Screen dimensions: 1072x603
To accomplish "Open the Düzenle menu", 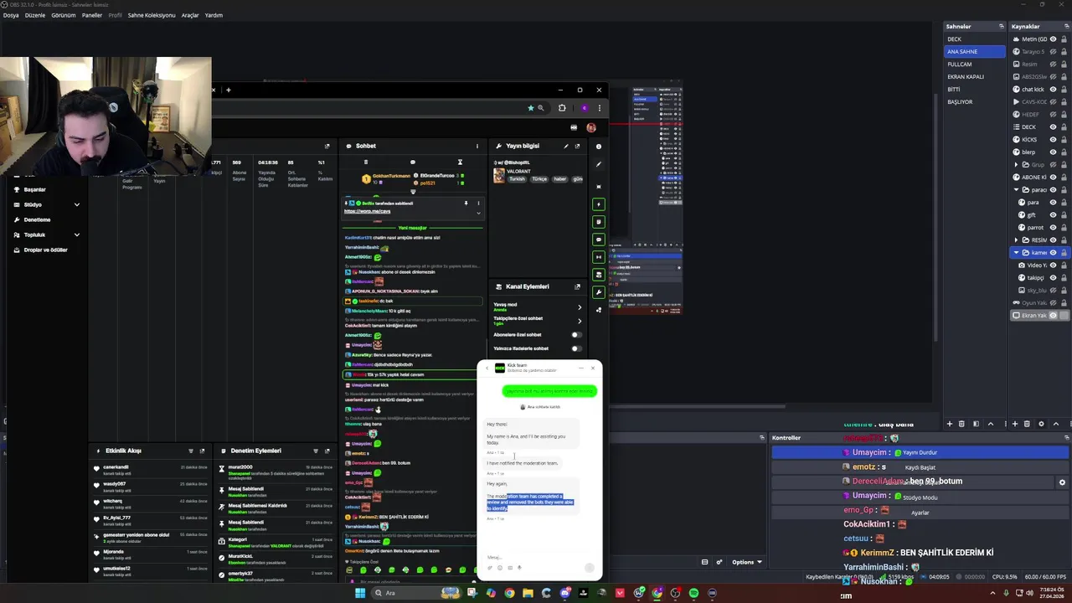I will click(35, 15).
